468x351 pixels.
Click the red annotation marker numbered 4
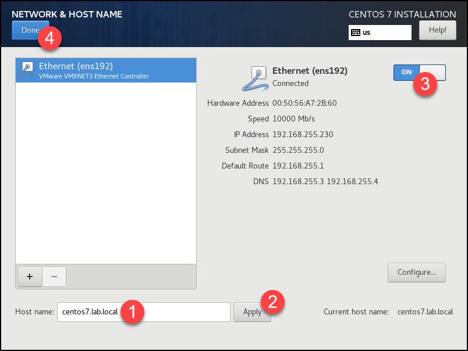click(x=50, y=38)
